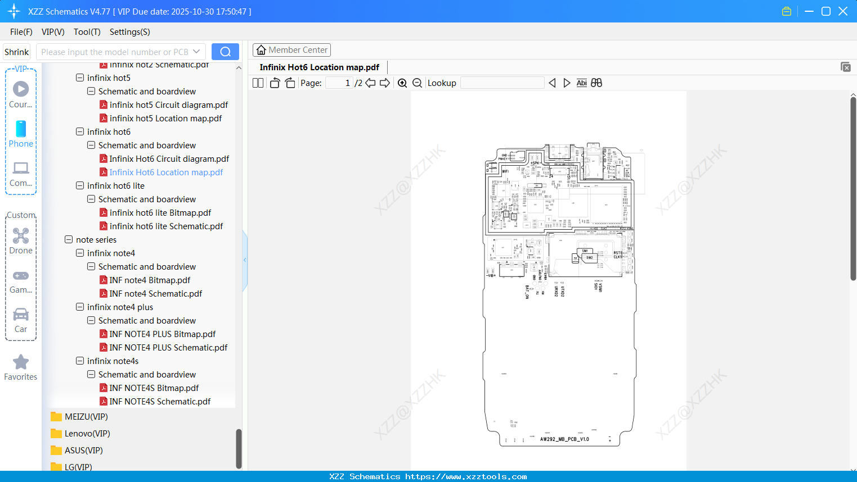This screenshot has height=482, width=857.
Task: Click inside the Lookup search field
Action: tap(501, 83)
